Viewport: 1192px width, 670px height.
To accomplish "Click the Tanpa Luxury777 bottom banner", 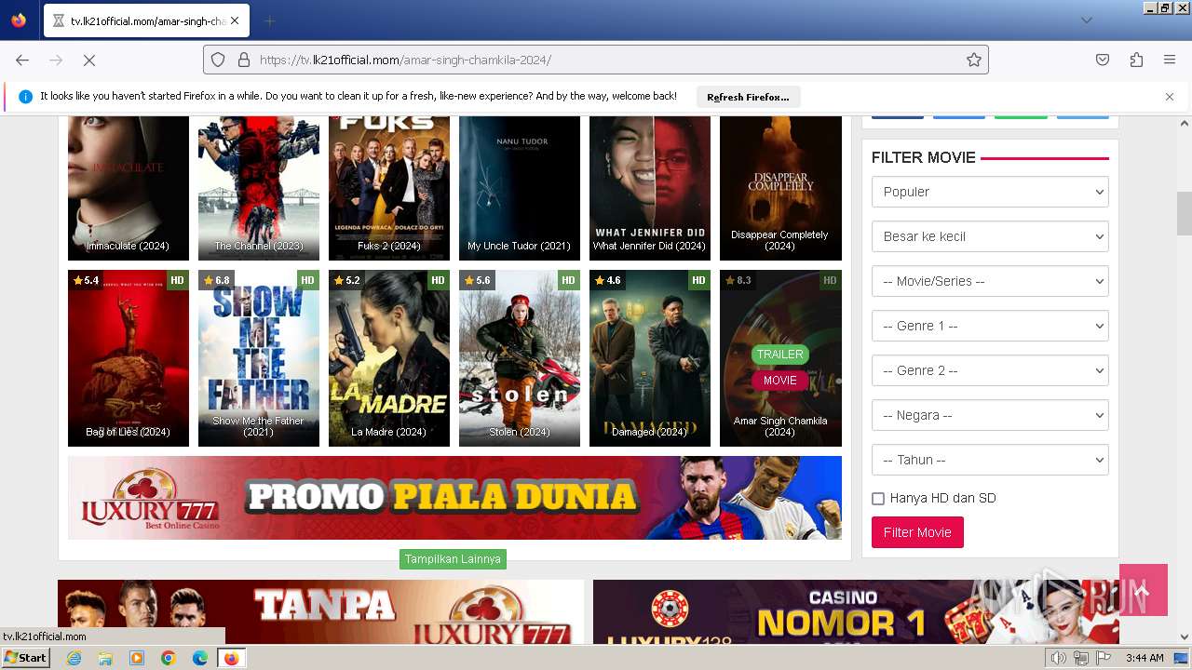I will tap(320, 611).
